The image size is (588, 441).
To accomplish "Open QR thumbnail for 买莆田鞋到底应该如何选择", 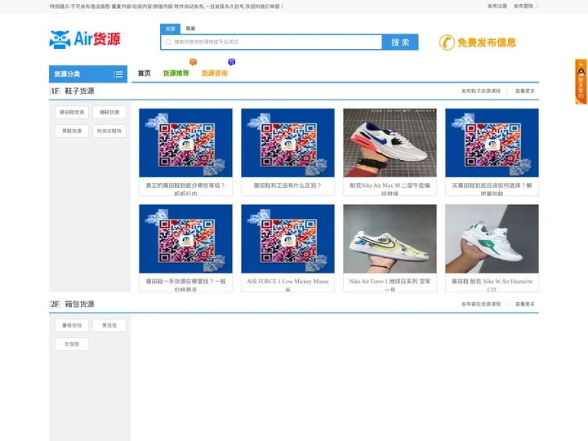I will point(492,143).
